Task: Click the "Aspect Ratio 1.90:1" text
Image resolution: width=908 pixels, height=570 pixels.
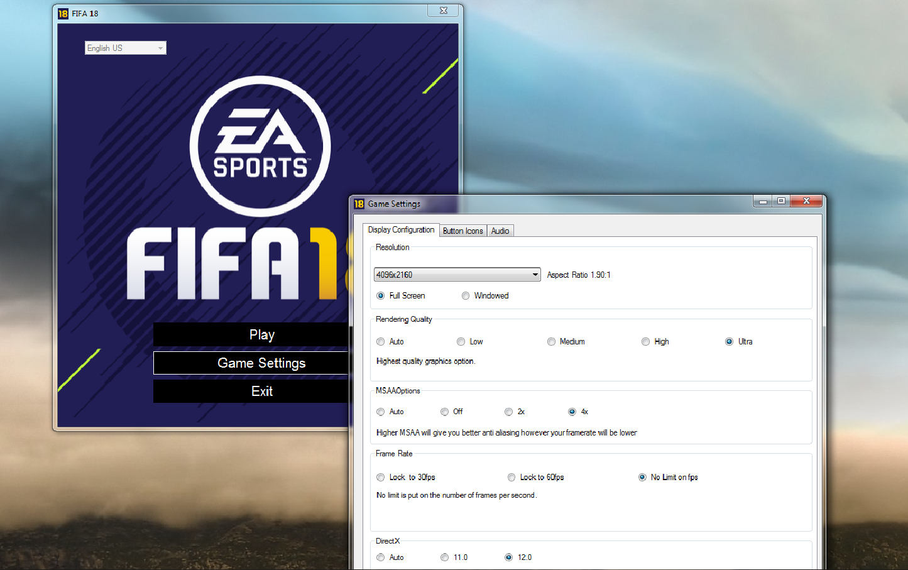Action: [579, 275]
